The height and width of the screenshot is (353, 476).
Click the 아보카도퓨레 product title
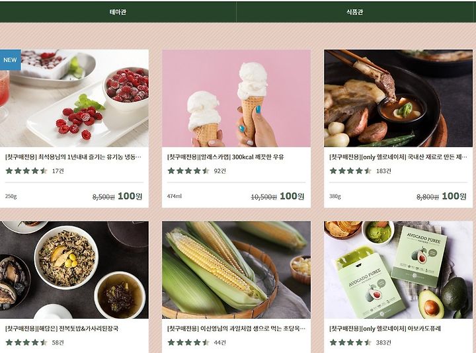(x=385, y=329)
